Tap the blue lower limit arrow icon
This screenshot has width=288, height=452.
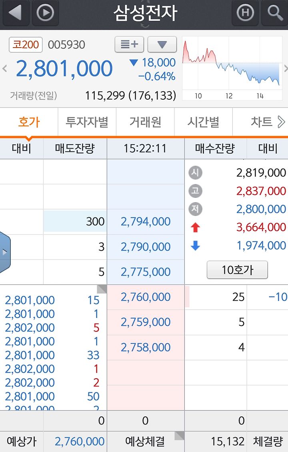tap(195, 245)
